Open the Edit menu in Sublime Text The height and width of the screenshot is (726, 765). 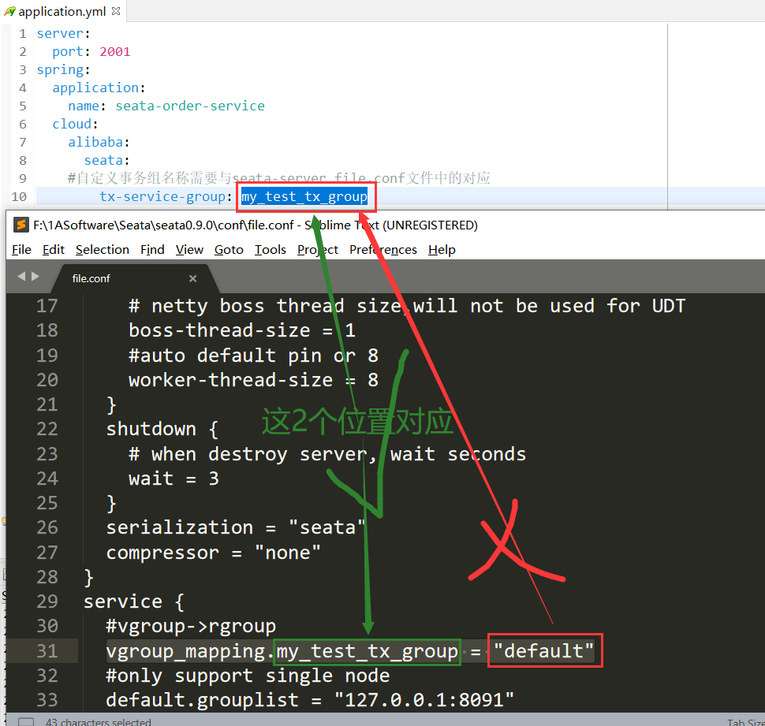tap(53, 250)
